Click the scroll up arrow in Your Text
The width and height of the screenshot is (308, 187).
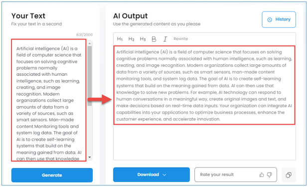(x=90, y=43)
